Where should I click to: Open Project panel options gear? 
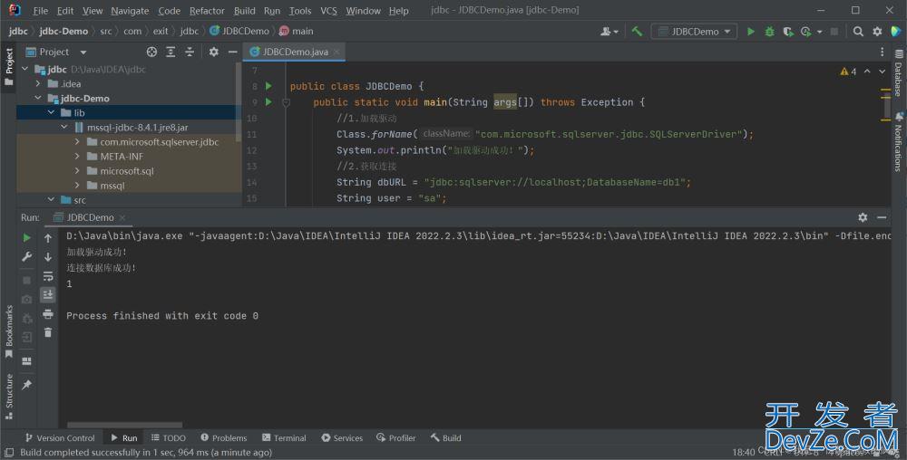tap(213, 52)
